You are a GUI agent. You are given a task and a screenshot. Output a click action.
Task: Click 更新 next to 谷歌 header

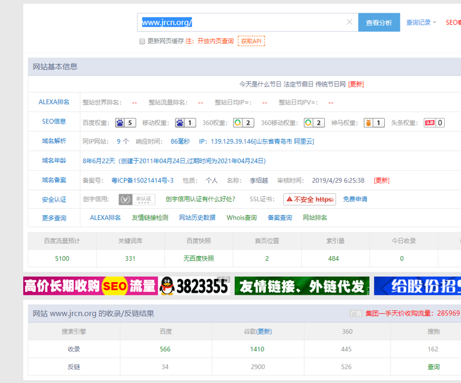(264, 332)
